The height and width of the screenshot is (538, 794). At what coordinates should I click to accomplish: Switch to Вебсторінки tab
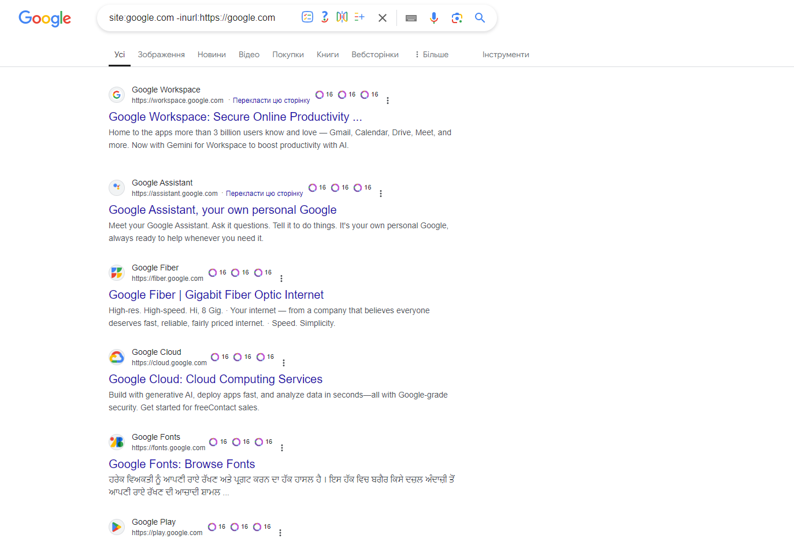click(375, 54)
